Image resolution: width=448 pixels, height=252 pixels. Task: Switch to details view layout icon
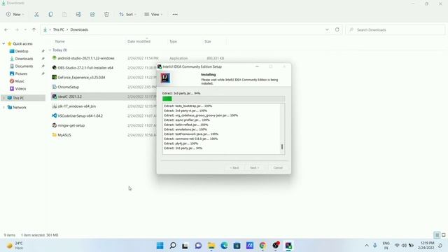click(x=437, y=235)
